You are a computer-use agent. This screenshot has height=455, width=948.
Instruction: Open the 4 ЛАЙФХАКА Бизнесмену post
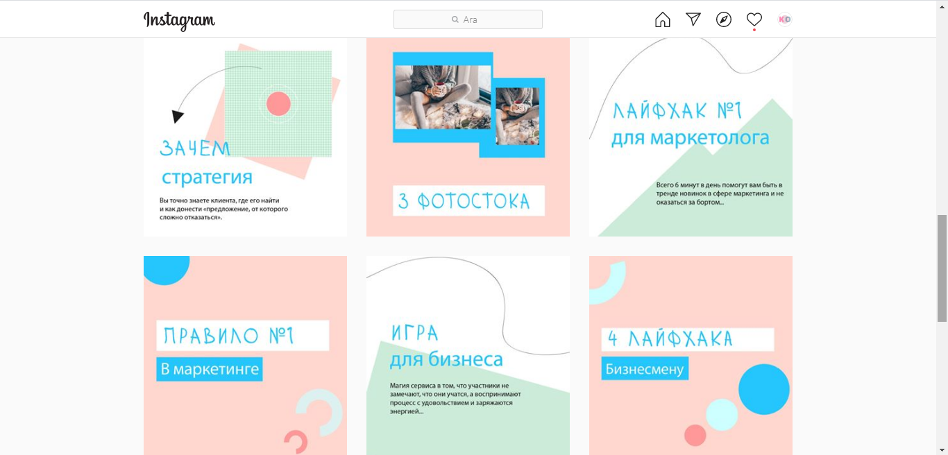(691, 355)
